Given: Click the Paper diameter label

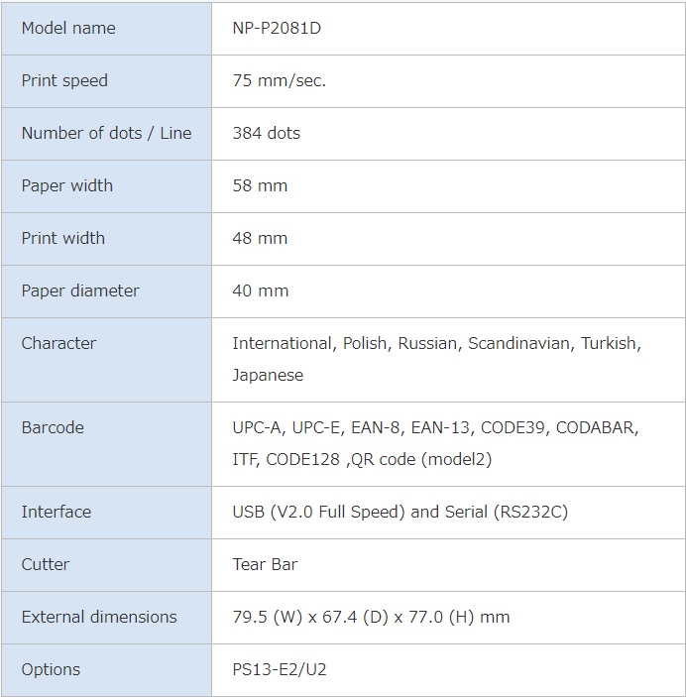Looking at the screenshot, I should 80,290.
